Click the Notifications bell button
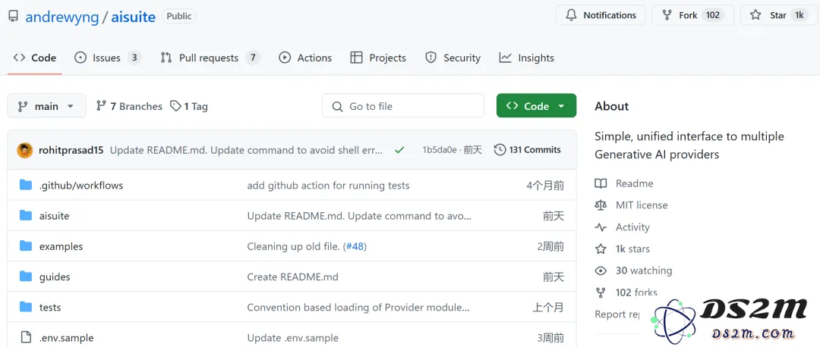820x347 pixels. 601,15
